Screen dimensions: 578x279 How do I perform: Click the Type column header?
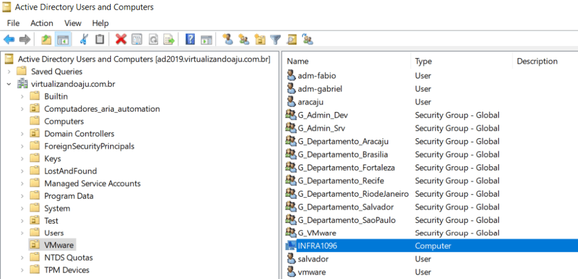(423, 61)
